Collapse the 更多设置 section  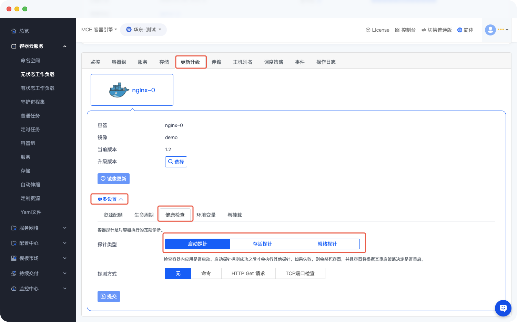coord(110,199)
